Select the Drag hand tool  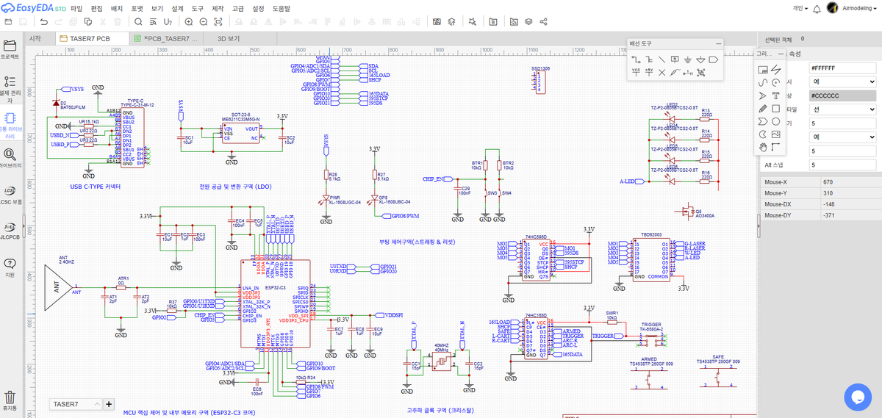tap(762, 148)
